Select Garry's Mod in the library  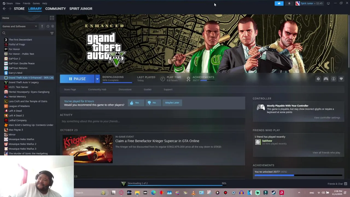pos(15,73)
